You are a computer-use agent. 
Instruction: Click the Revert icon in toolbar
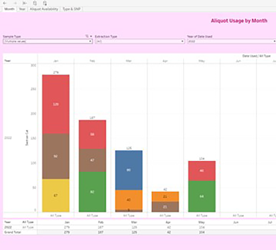[x=24, y=3]
